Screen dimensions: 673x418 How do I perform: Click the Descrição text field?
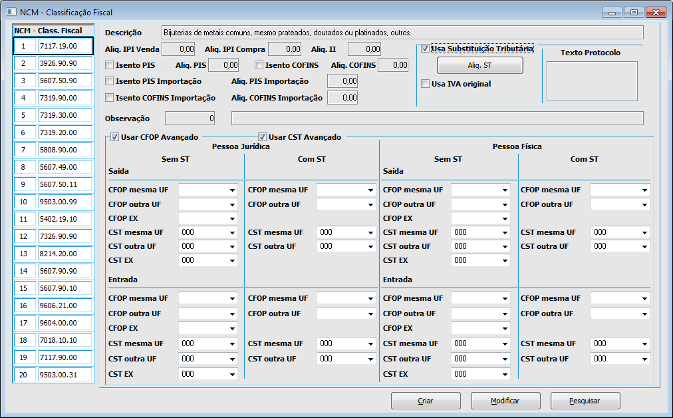(402, 33)
